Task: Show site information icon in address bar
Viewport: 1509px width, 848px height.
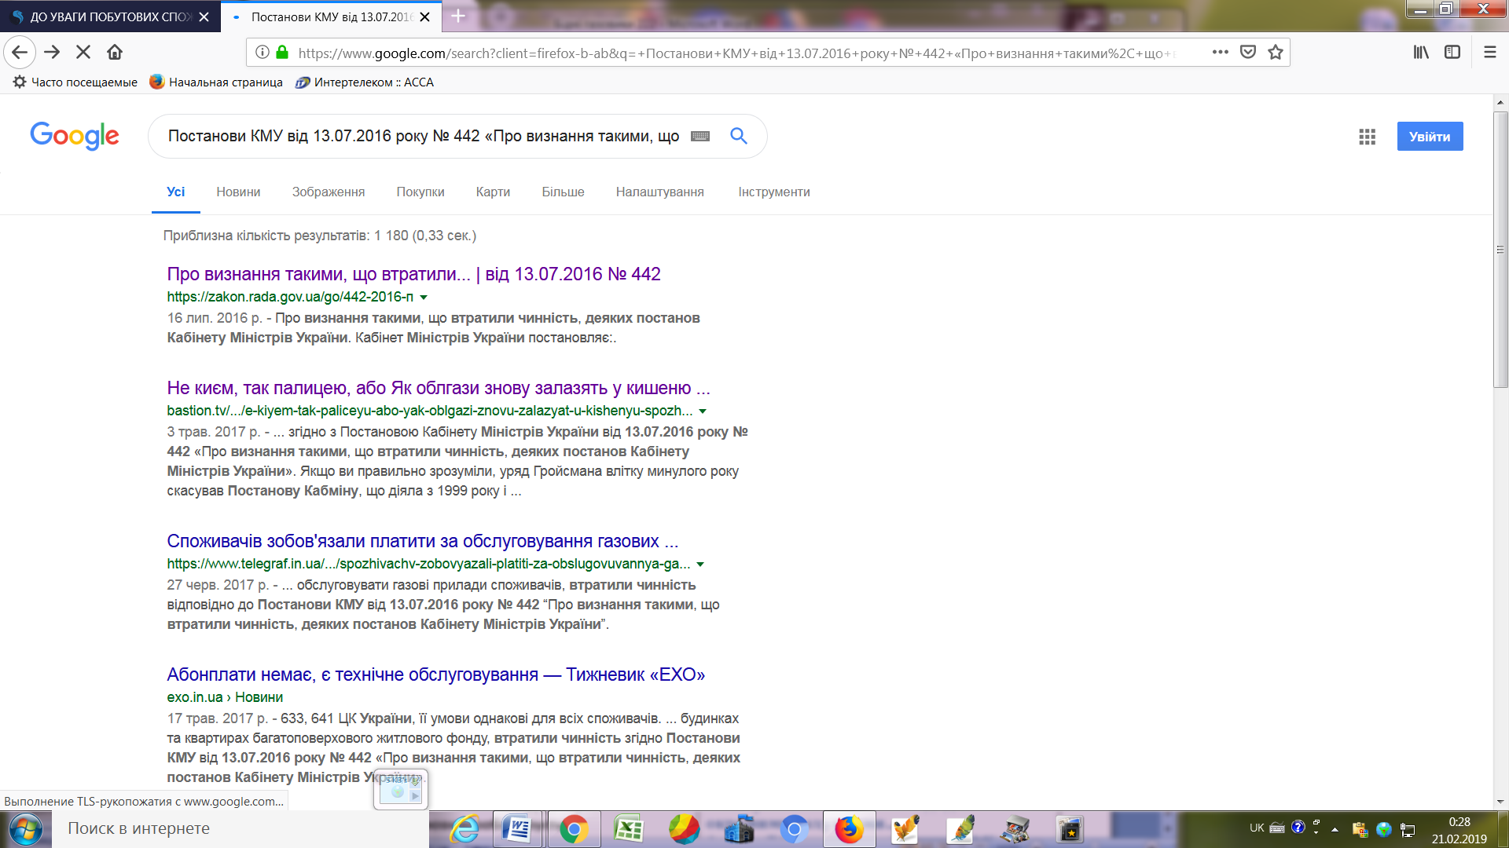Action: pos(263,53)
